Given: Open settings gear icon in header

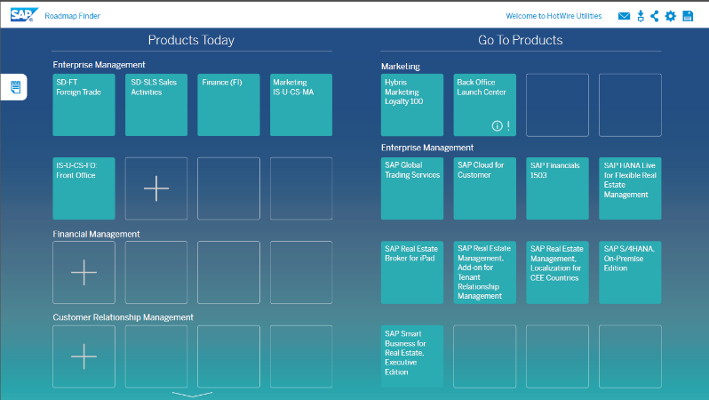Looking at the screenshot, I should click(x=671, y=16).
